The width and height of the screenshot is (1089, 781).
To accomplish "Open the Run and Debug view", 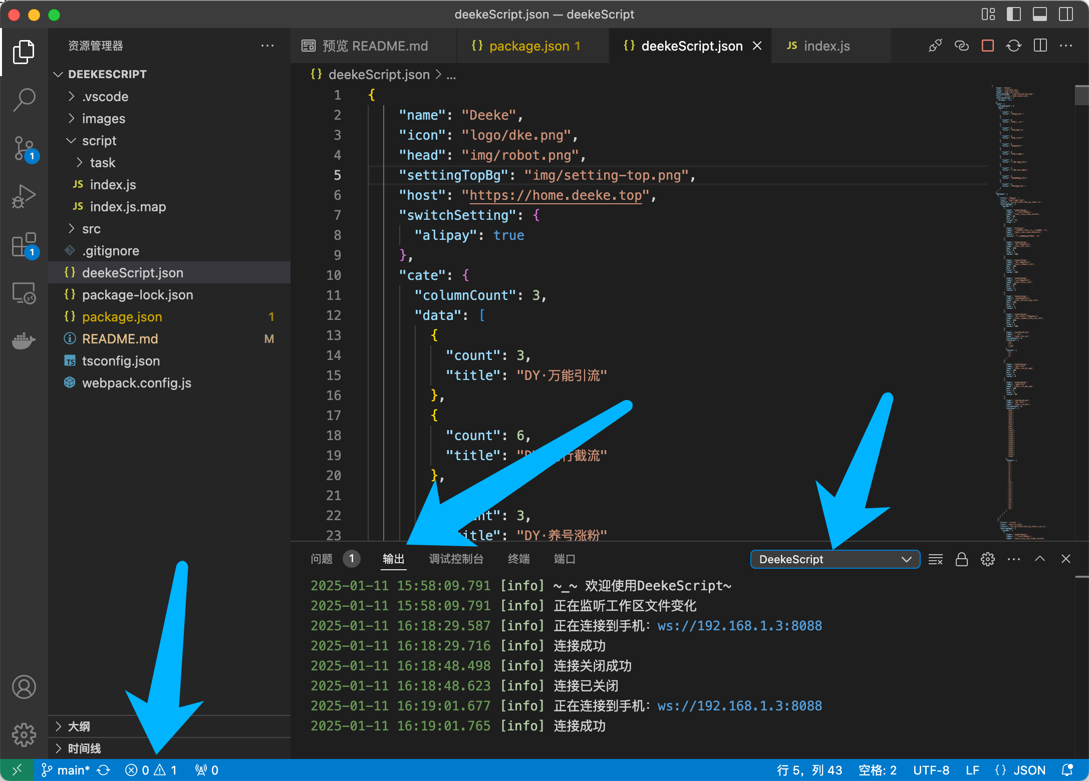I will 24,196.
